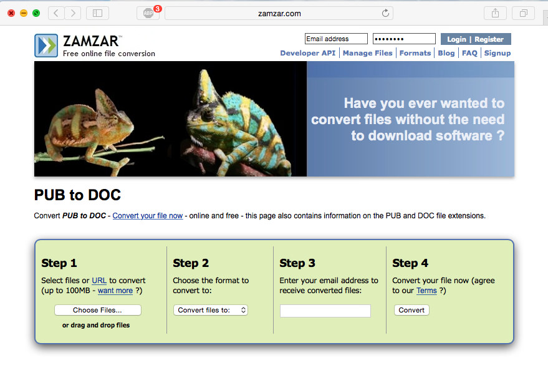Show all tabs with the tab overview icon

[x=523, y=13]
